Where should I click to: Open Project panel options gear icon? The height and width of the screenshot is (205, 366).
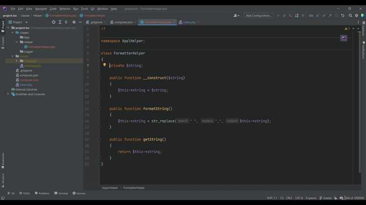[74, 22]
